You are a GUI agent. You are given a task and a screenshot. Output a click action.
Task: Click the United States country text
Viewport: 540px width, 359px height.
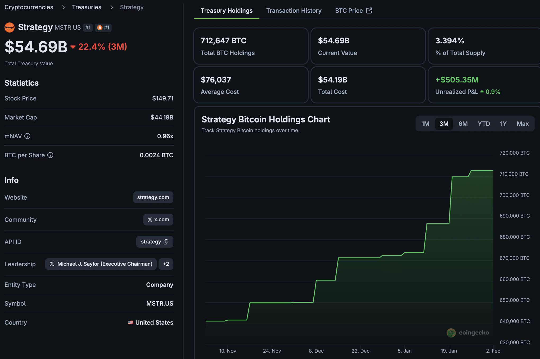coord(154,323)
